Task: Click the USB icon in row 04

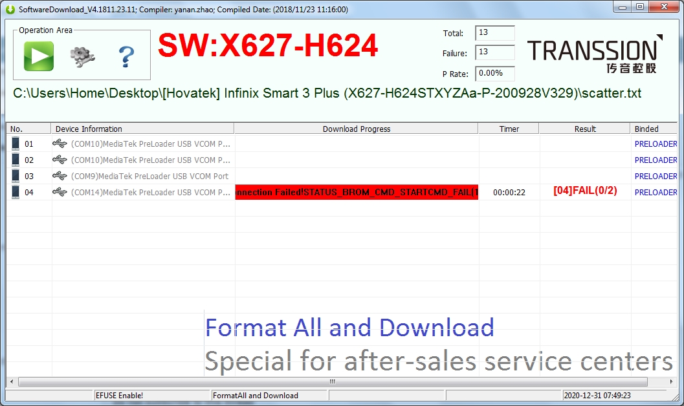Action: (x=60, y=191)
